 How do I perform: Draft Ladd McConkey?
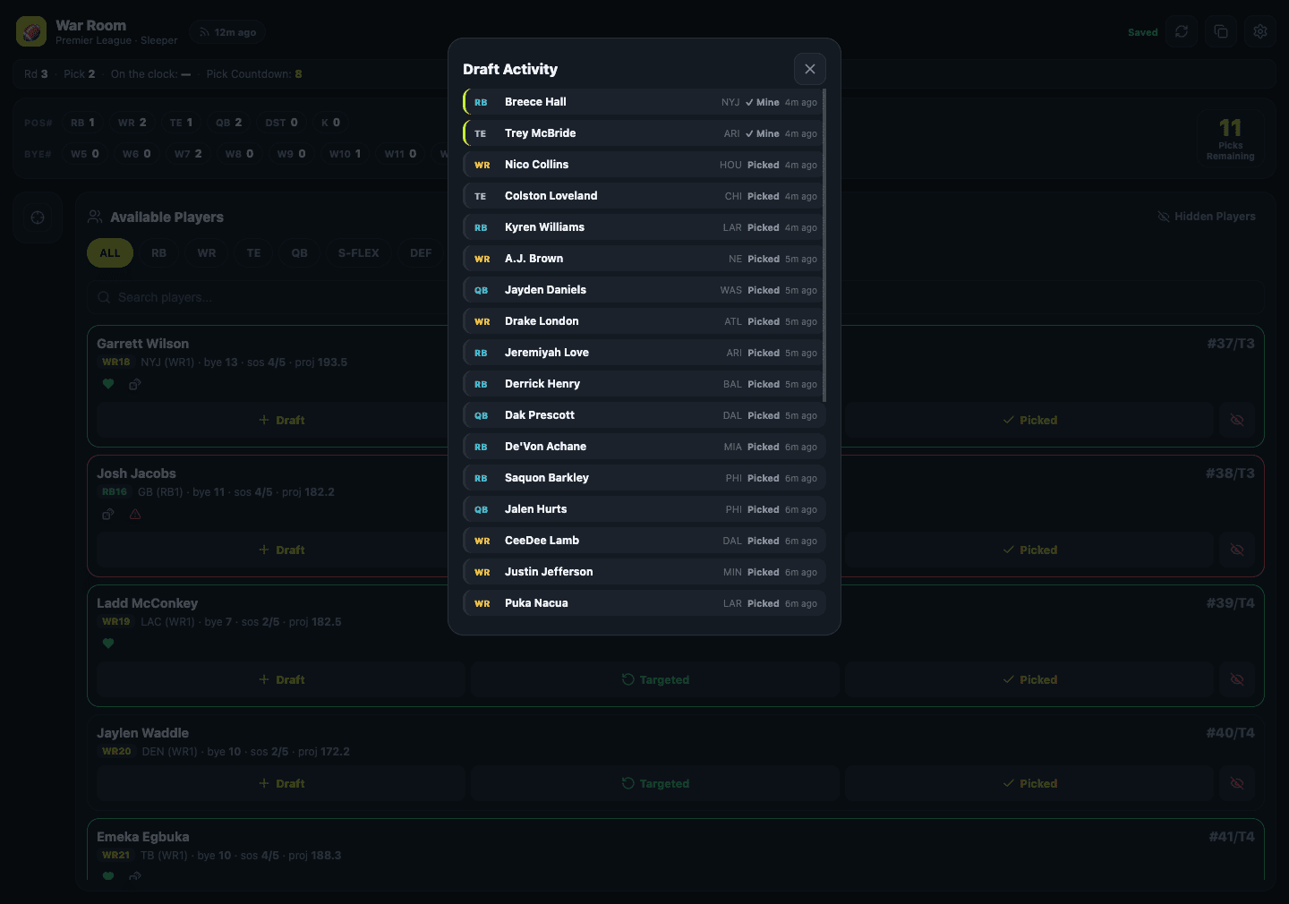[281, 679]
